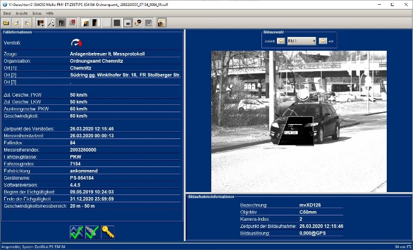Open the Datei menu
The width and height of the screenshot is (413, 250).
point(7,13)
